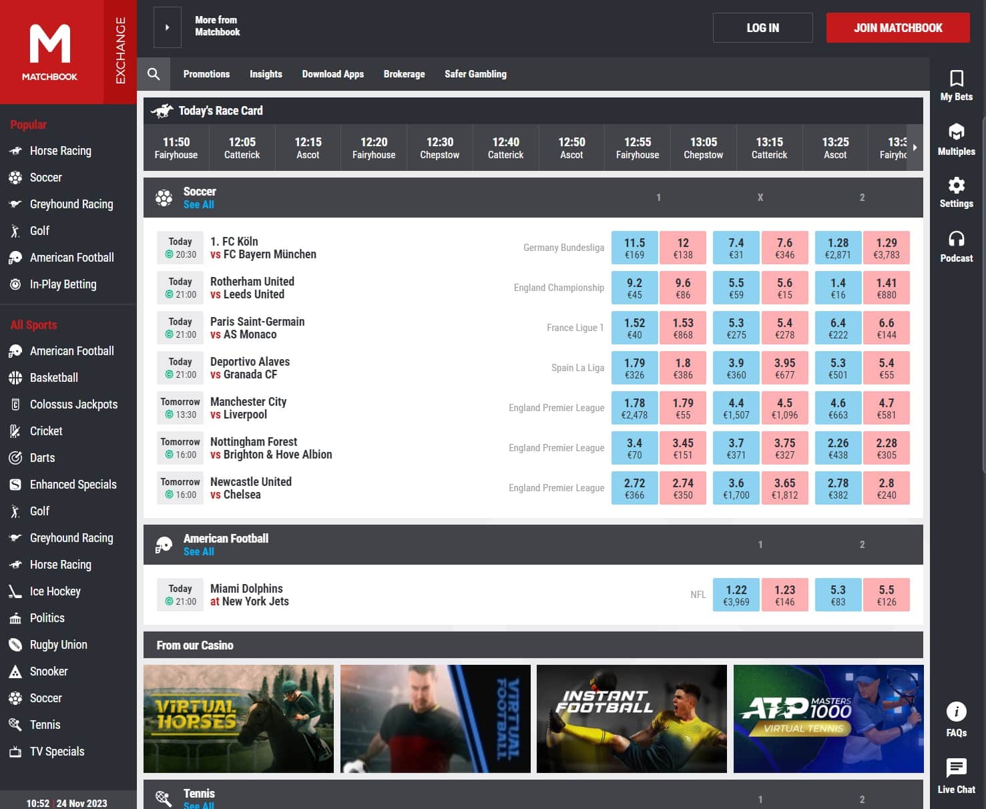The height and width of the screenshot is (809, 986).
Task: Select Darts in the sports sidebar
Action: pyautogui.click(x=42, y=458)
